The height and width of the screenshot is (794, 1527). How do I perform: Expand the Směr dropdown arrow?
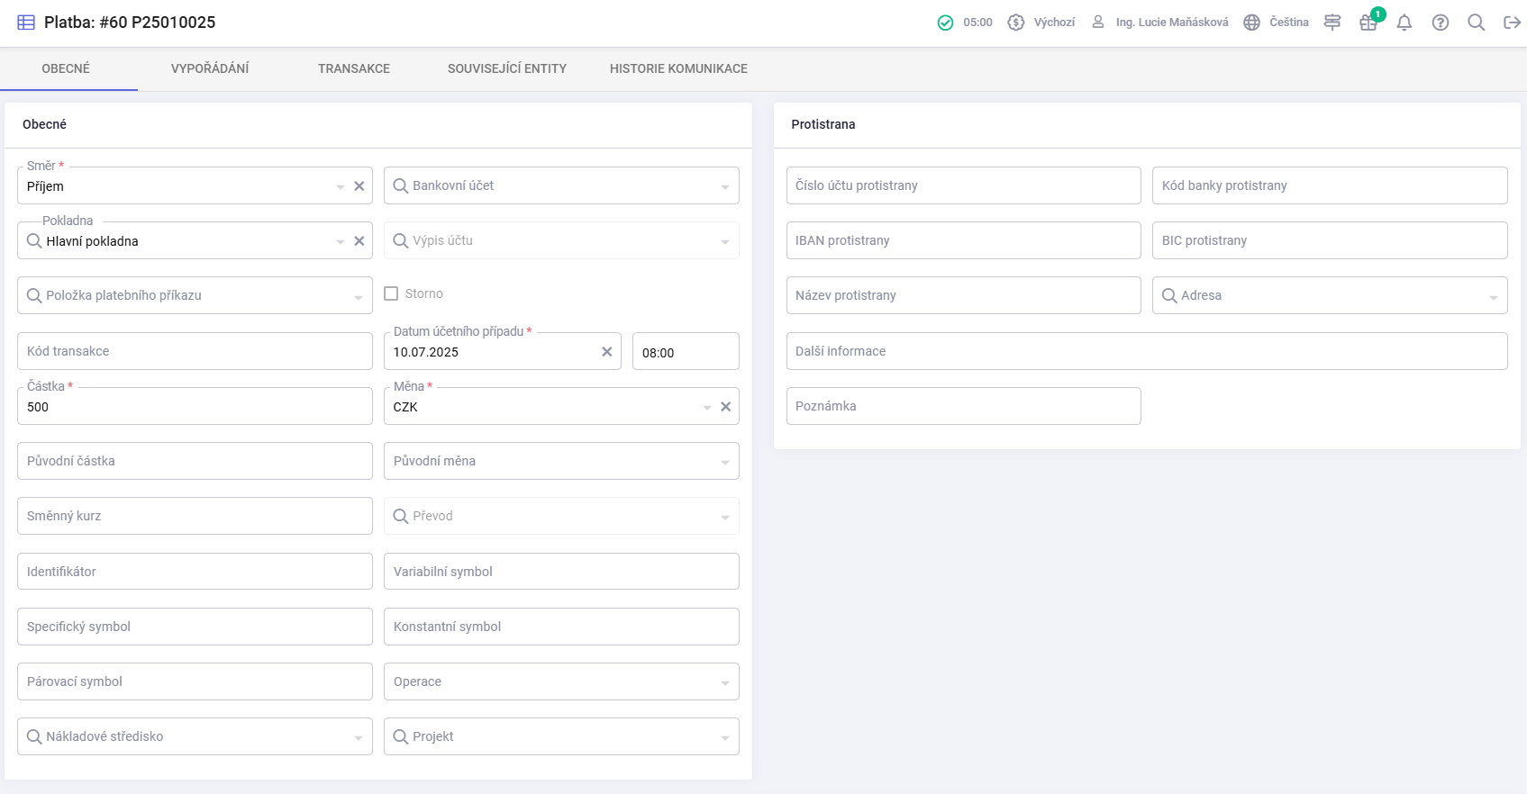coord(341,186)
